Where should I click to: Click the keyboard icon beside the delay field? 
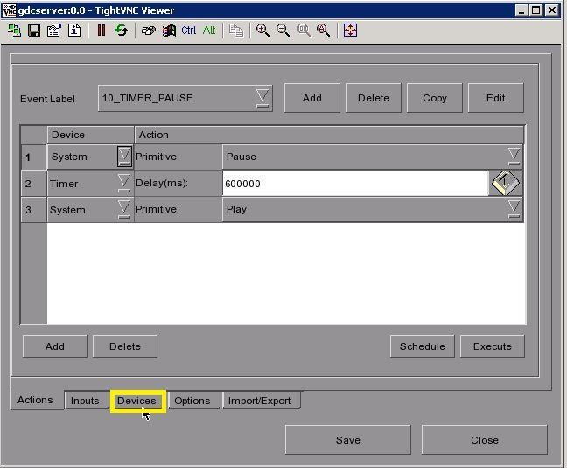tap(506, 183)
